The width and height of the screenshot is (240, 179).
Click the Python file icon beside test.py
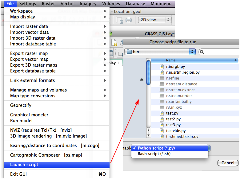pos(162,113)
